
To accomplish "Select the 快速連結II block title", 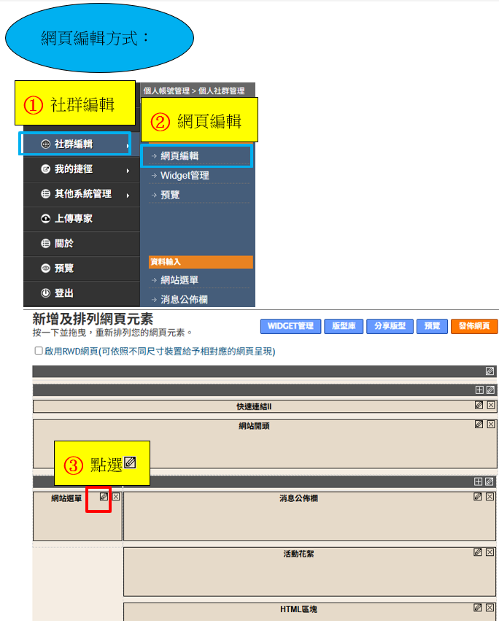I will point(254,407).
